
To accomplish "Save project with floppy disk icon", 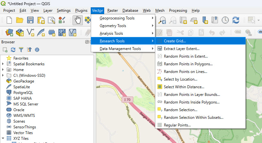I will point(30,20).
